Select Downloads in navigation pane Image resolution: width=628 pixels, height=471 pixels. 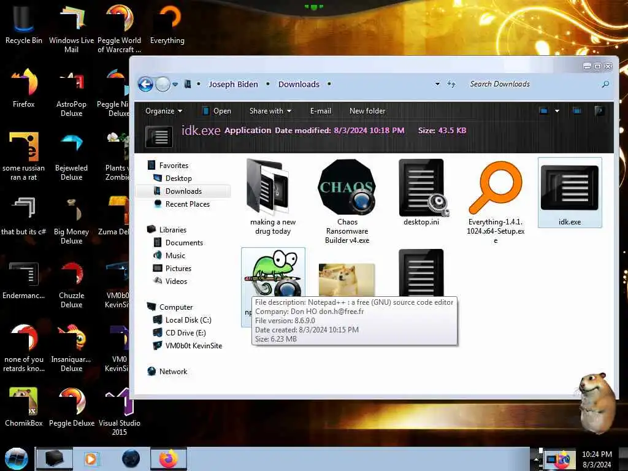(x=183, y=191)
